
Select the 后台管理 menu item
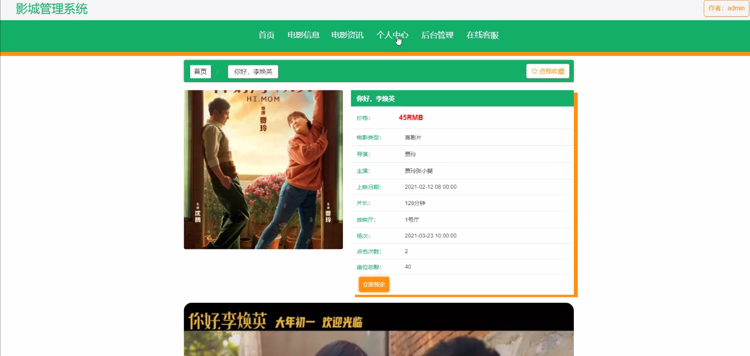437,35
